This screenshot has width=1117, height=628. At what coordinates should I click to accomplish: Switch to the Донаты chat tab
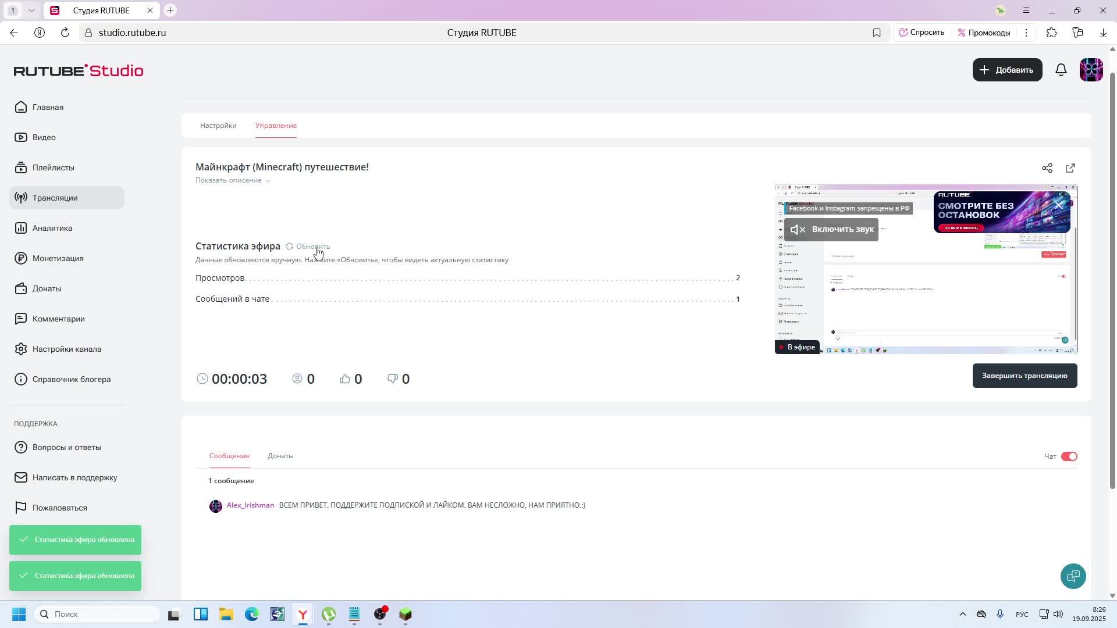tap(280, 456)
